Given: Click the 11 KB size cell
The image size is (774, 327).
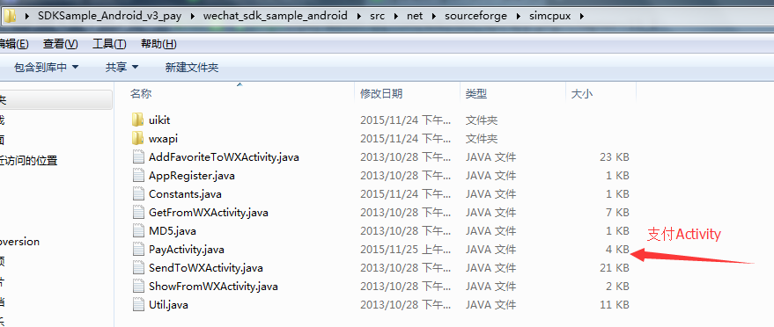Looking at the screenshot, I should click(x=614, y=305).
